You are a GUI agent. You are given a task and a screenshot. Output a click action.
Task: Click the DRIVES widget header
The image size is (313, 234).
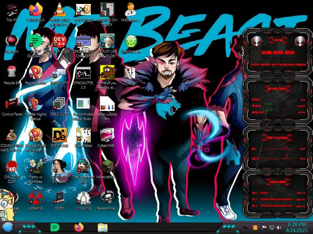[x=277, y=182]
